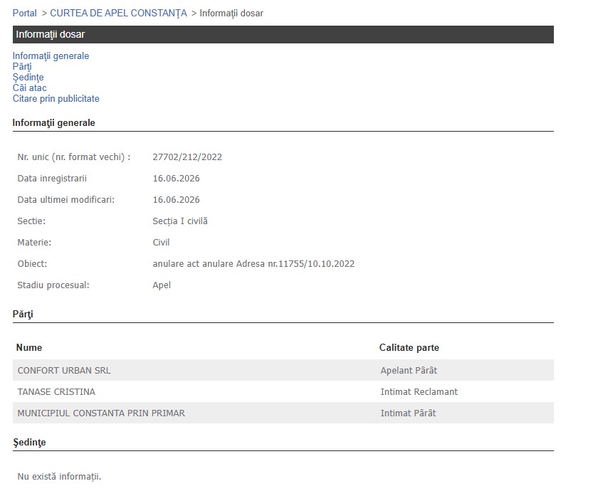Open the Portal breadcrumb link
Image resolution: width=598 pixels, height=491 pixels.
tap(24, 13)
